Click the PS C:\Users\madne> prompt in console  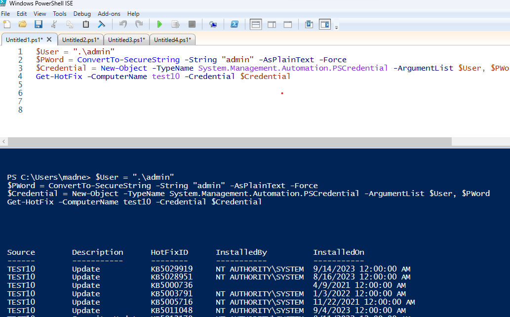coord(49,177)
